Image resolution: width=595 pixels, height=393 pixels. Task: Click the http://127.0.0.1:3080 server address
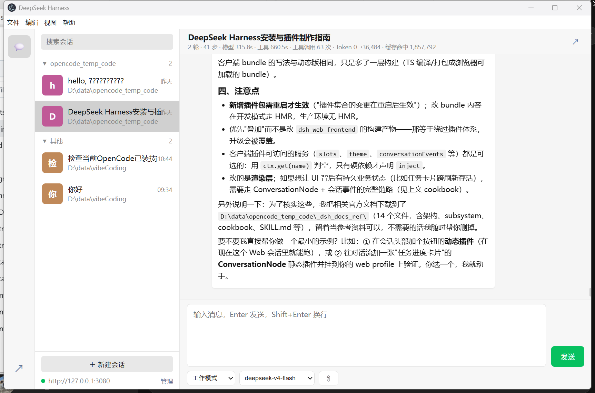pos(79,381)
